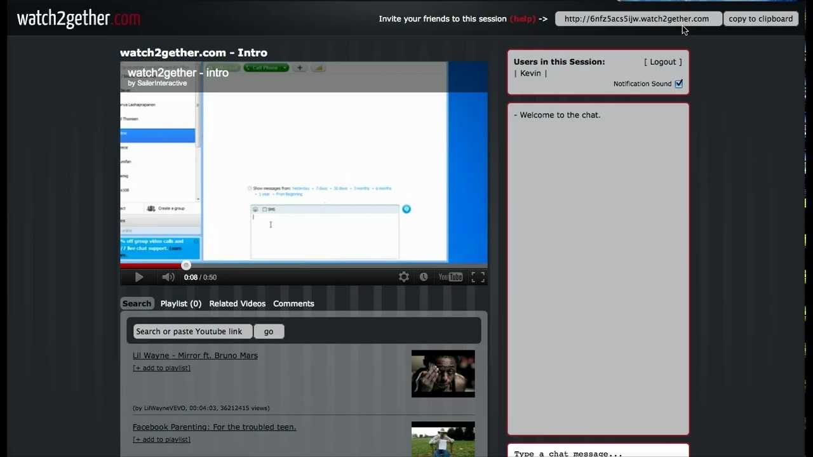Add Lil Wayne Mirror to playlist

[161, 368]
